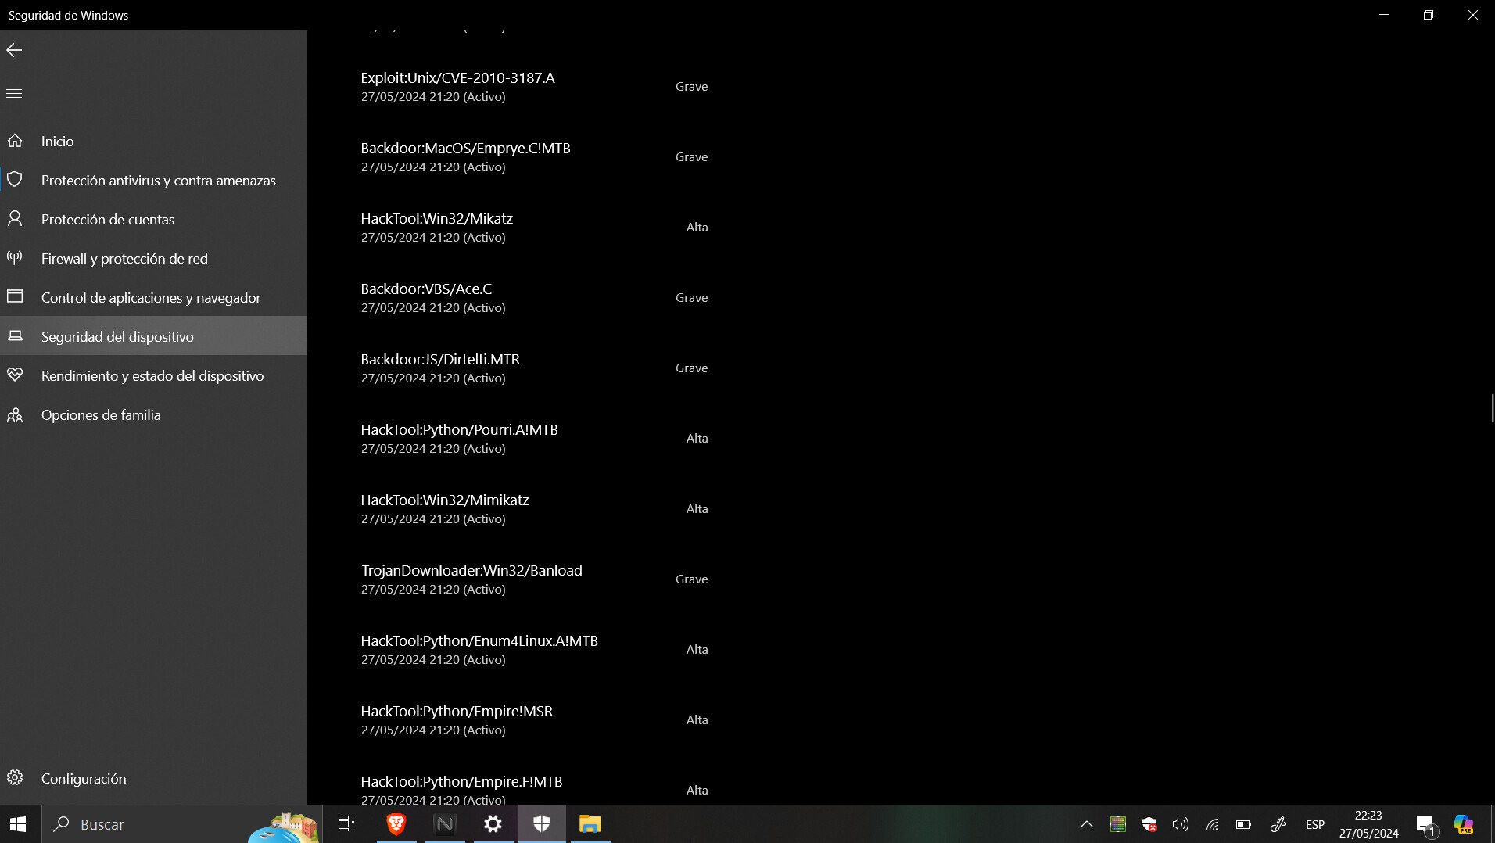Click the shield icon for antivirus protection
This screenshot has height=843, width=1495.
[15, 180]
